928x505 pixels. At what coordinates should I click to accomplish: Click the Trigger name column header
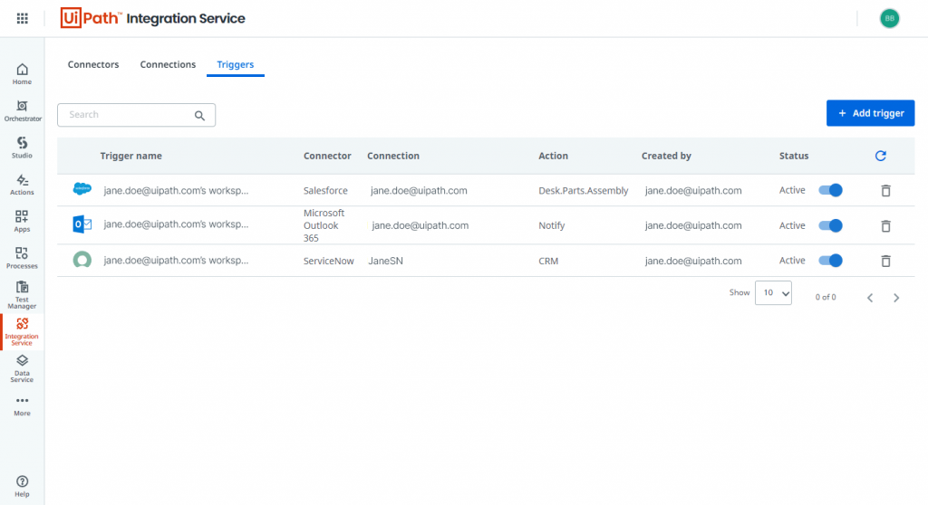(130, 156)
